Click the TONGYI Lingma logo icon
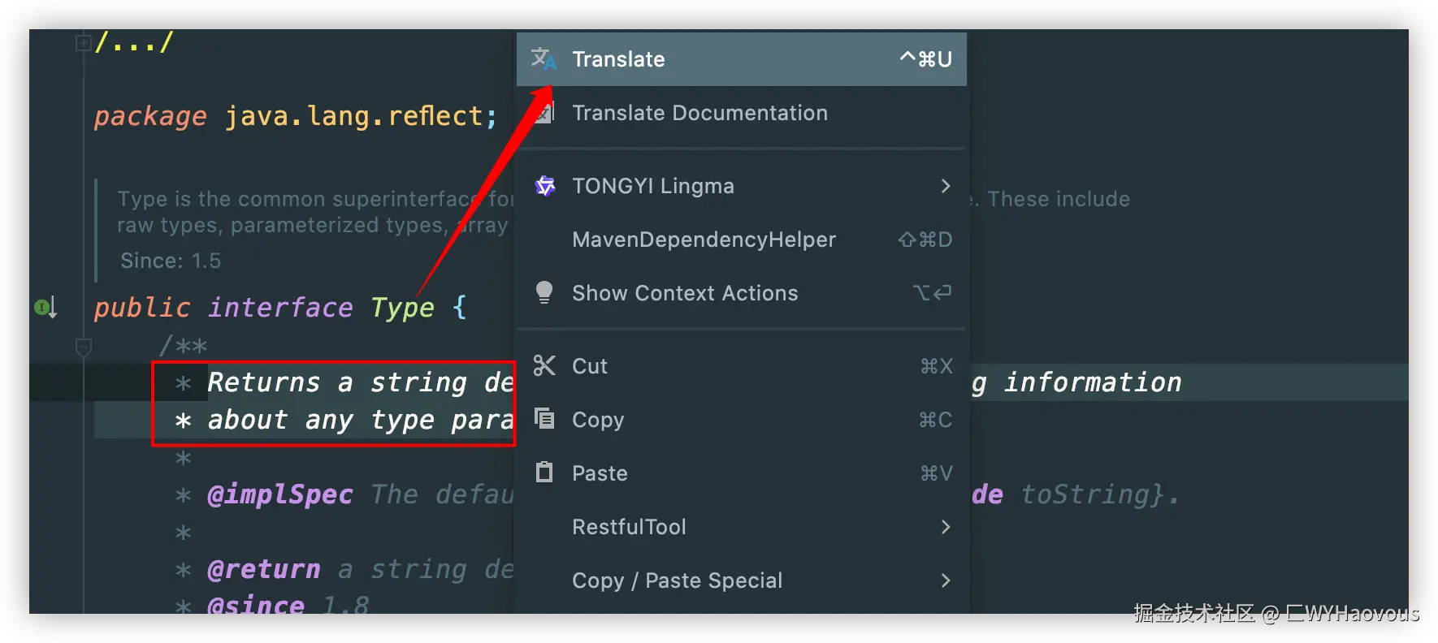Image resolution: width=1438 pixels, height=643 pixels. click(544, 186)
